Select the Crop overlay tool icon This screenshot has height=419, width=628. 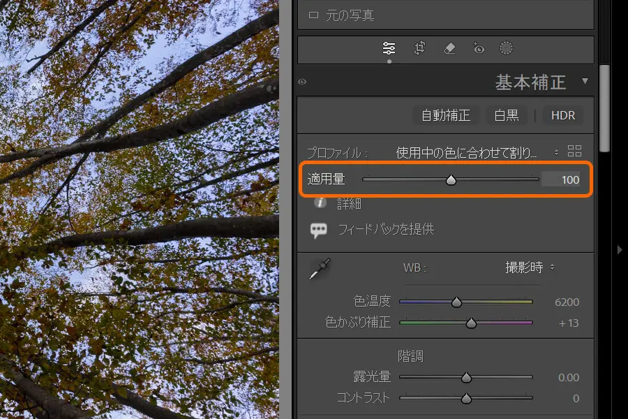[419, 48]
